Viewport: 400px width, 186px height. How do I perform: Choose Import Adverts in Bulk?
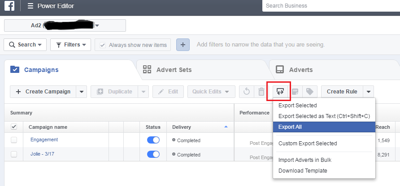coord(324,160)
